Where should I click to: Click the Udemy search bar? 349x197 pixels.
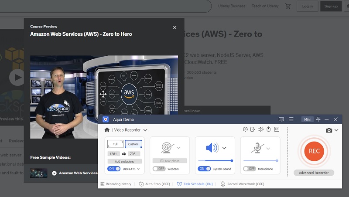(105, 6)
